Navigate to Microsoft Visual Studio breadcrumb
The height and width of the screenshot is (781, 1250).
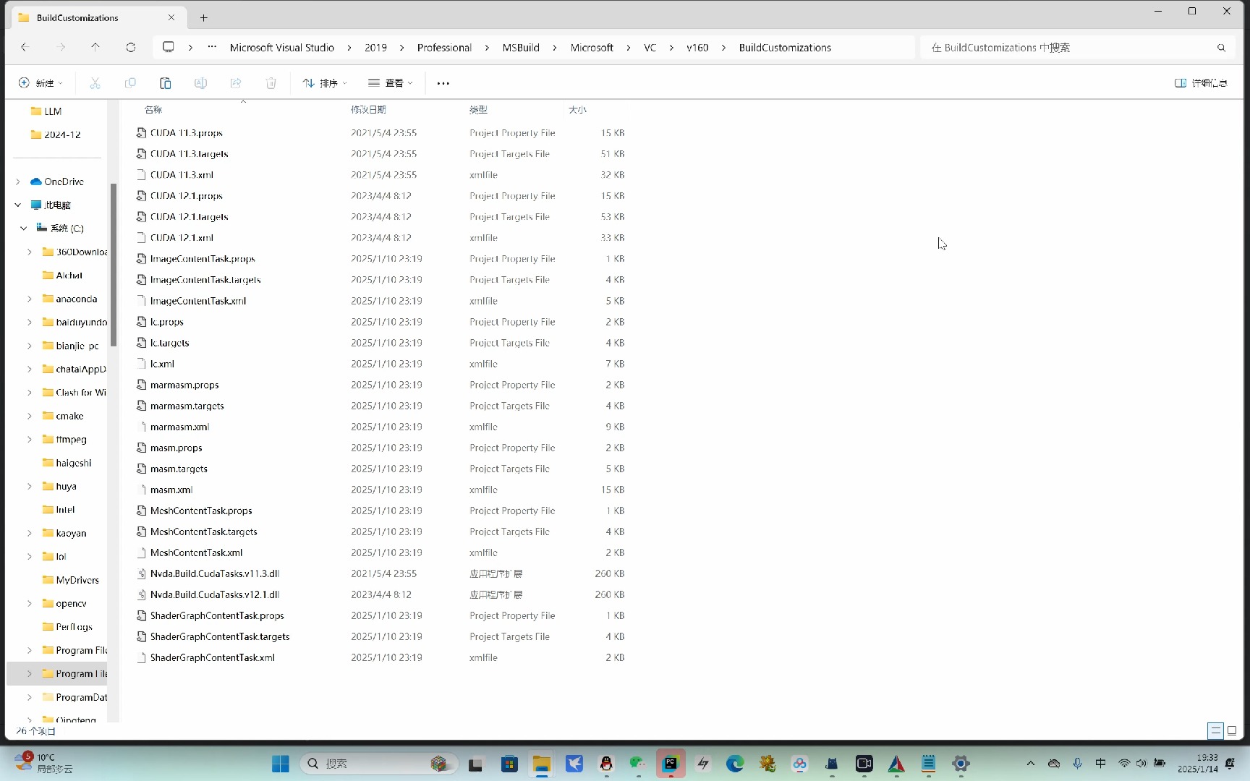[x=282, y=48]
